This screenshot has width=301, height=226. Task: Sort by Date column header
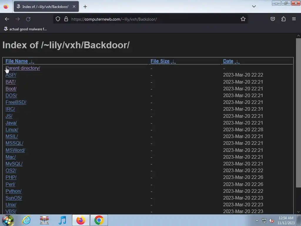(228, 61)
